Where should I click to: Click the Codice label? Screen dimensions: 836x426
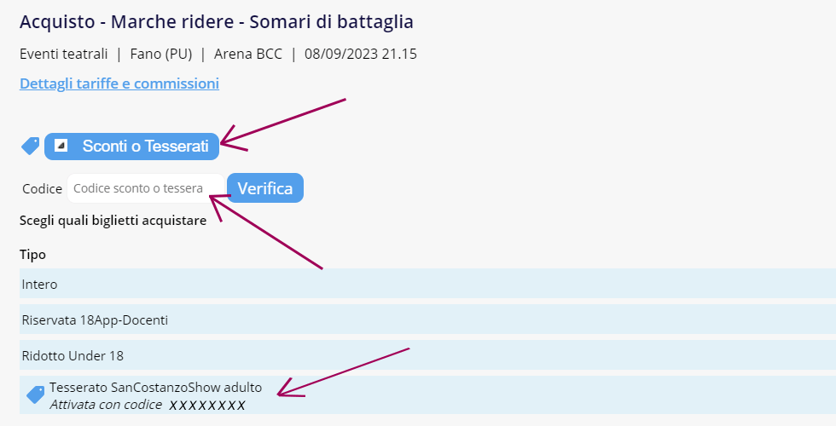coord(42,189)
